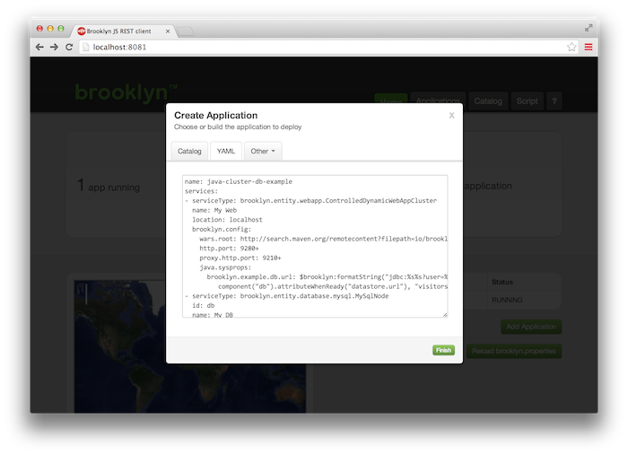Expand the Other dropdown tab
This screenshot has width=628, height=455.
coord(263,152)
